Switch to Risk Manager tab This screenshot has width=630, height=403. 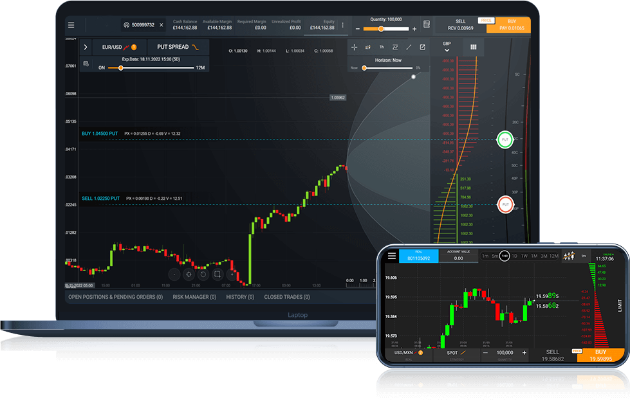point(194,297)
